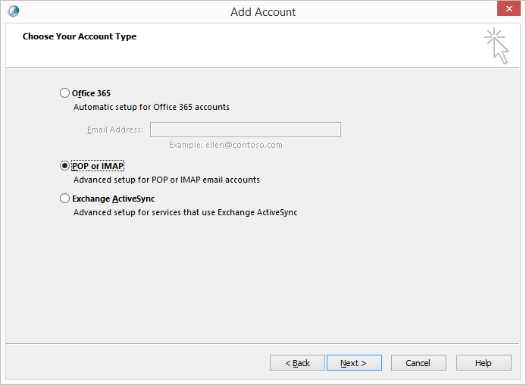
Task: Cancel the Add Account wizard
Action: (x=418, y=363)
